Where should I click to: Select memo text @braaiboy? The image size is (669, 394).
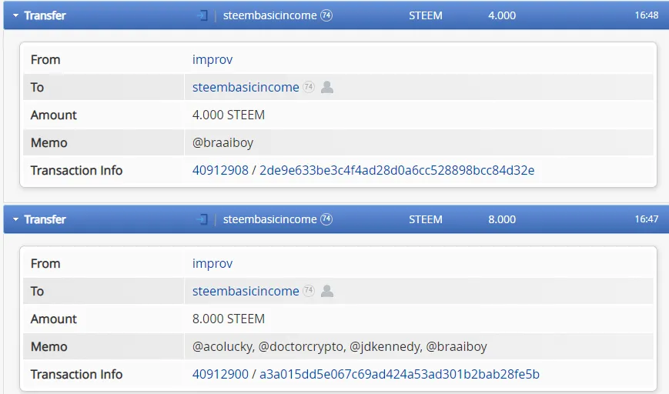pos(222,143)
